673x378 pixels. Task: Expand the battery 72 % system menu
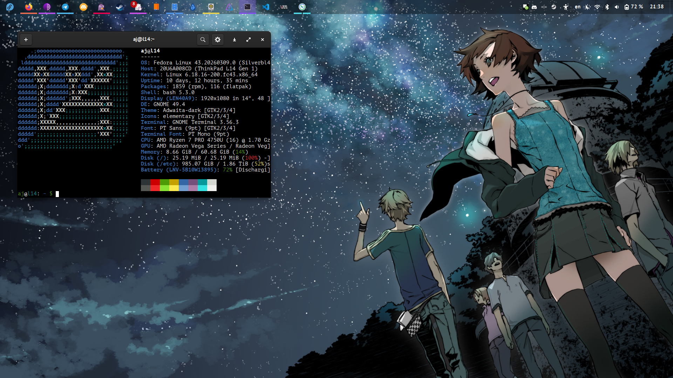pyautogui.click(x=634, y=7)
